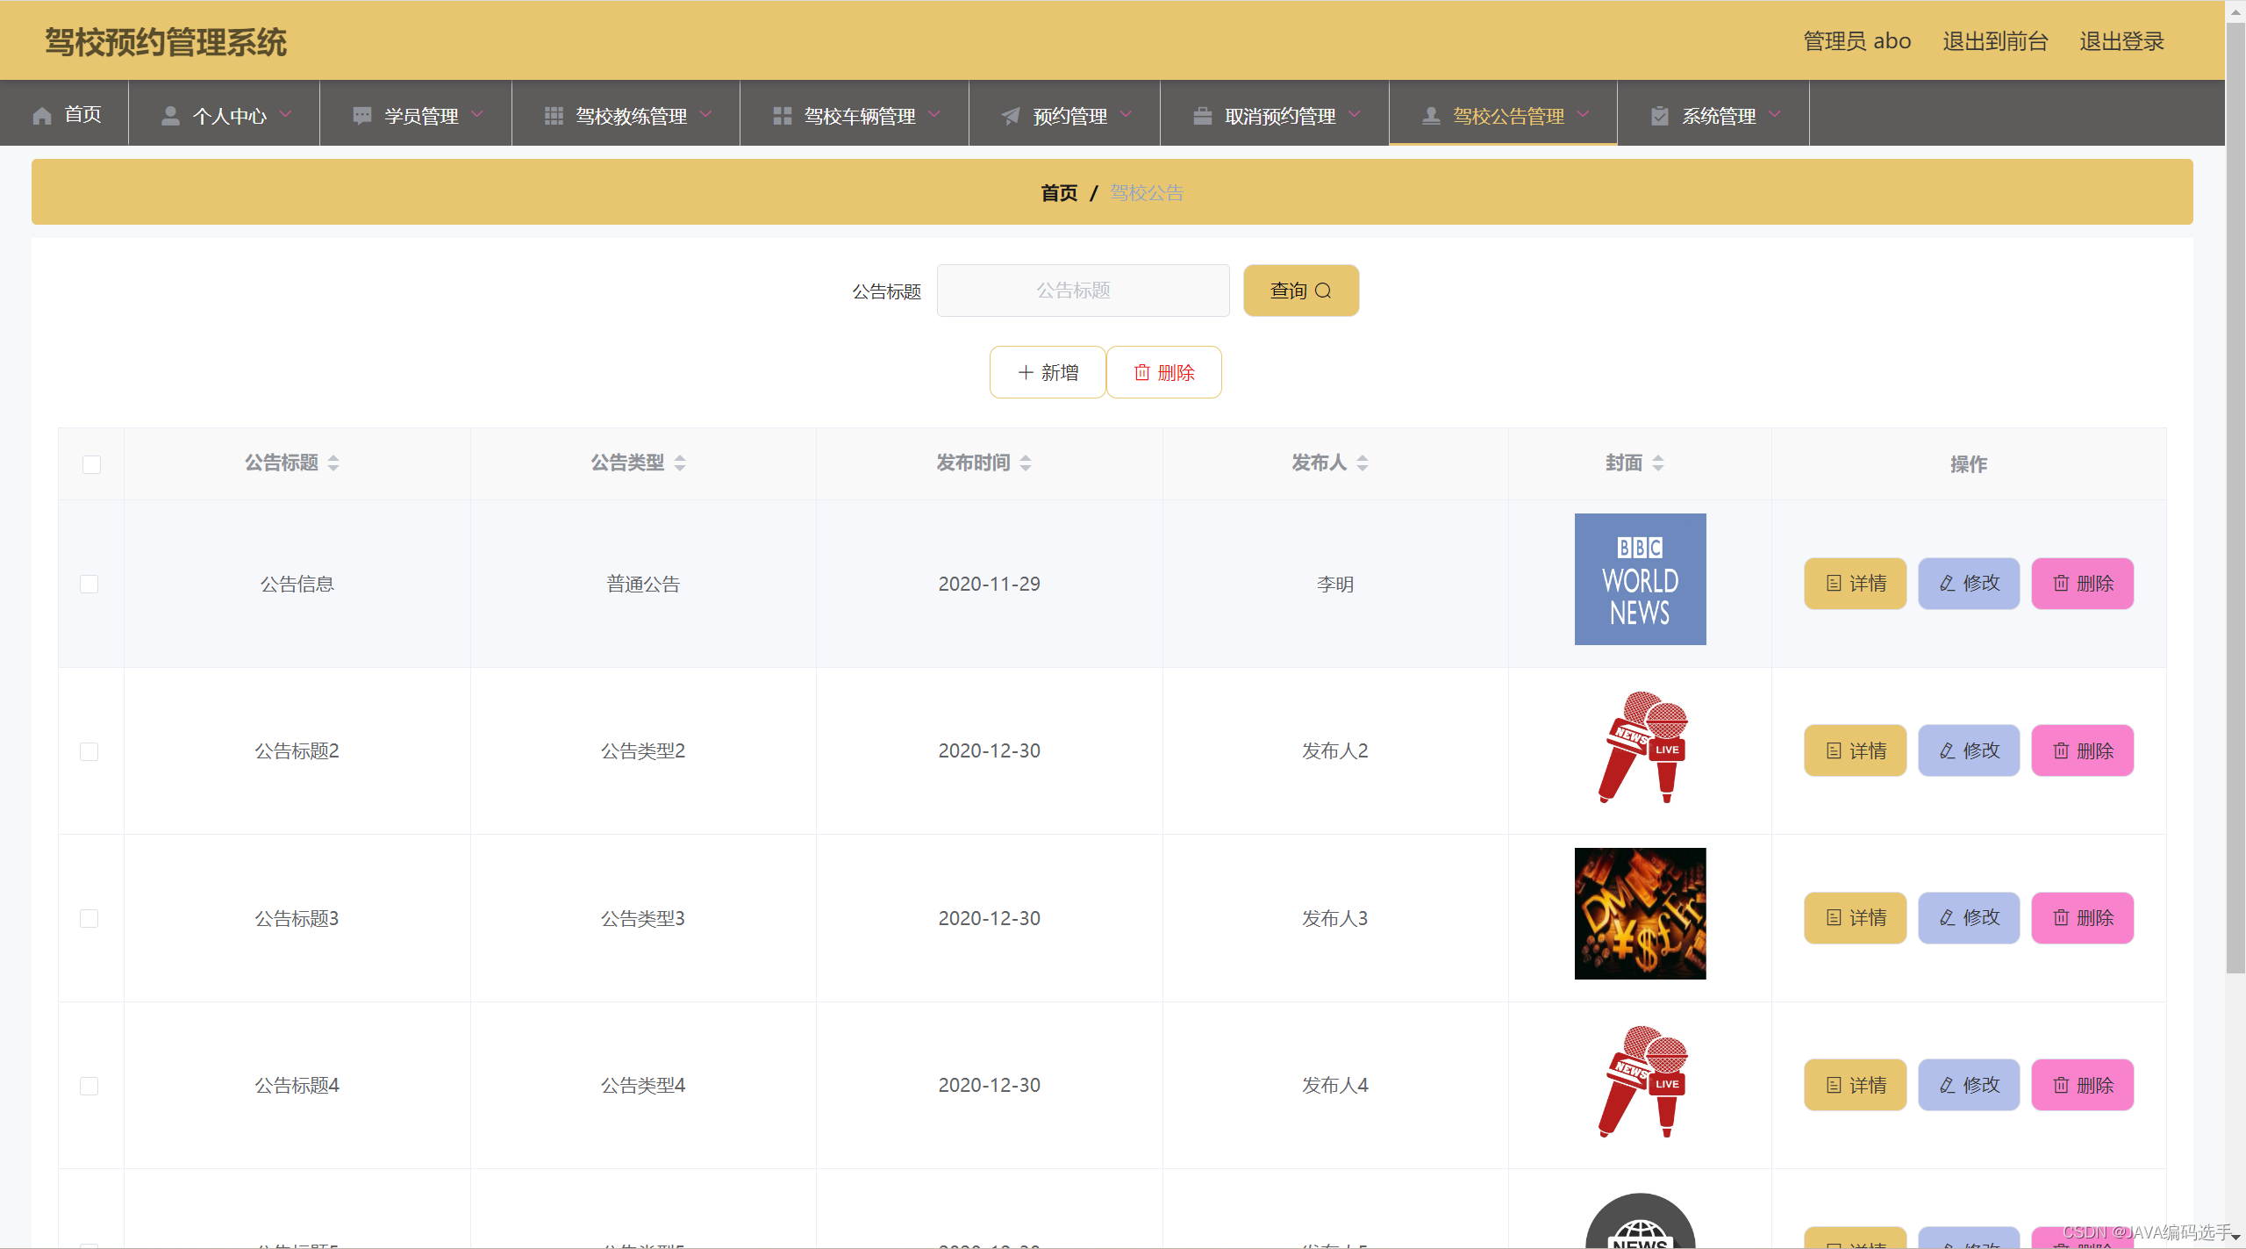Click the pink 删除 button for 公告标题4
The image size is (2246, 1249).
pyautogui.click(x=2082, y=1086)
